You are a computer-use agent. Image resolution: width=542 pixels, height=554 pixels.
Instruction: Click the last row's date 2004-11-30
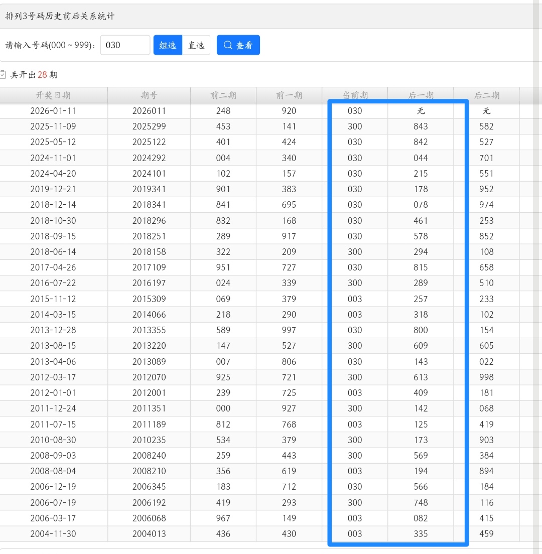pyautogui.click(x=53, y=534)
